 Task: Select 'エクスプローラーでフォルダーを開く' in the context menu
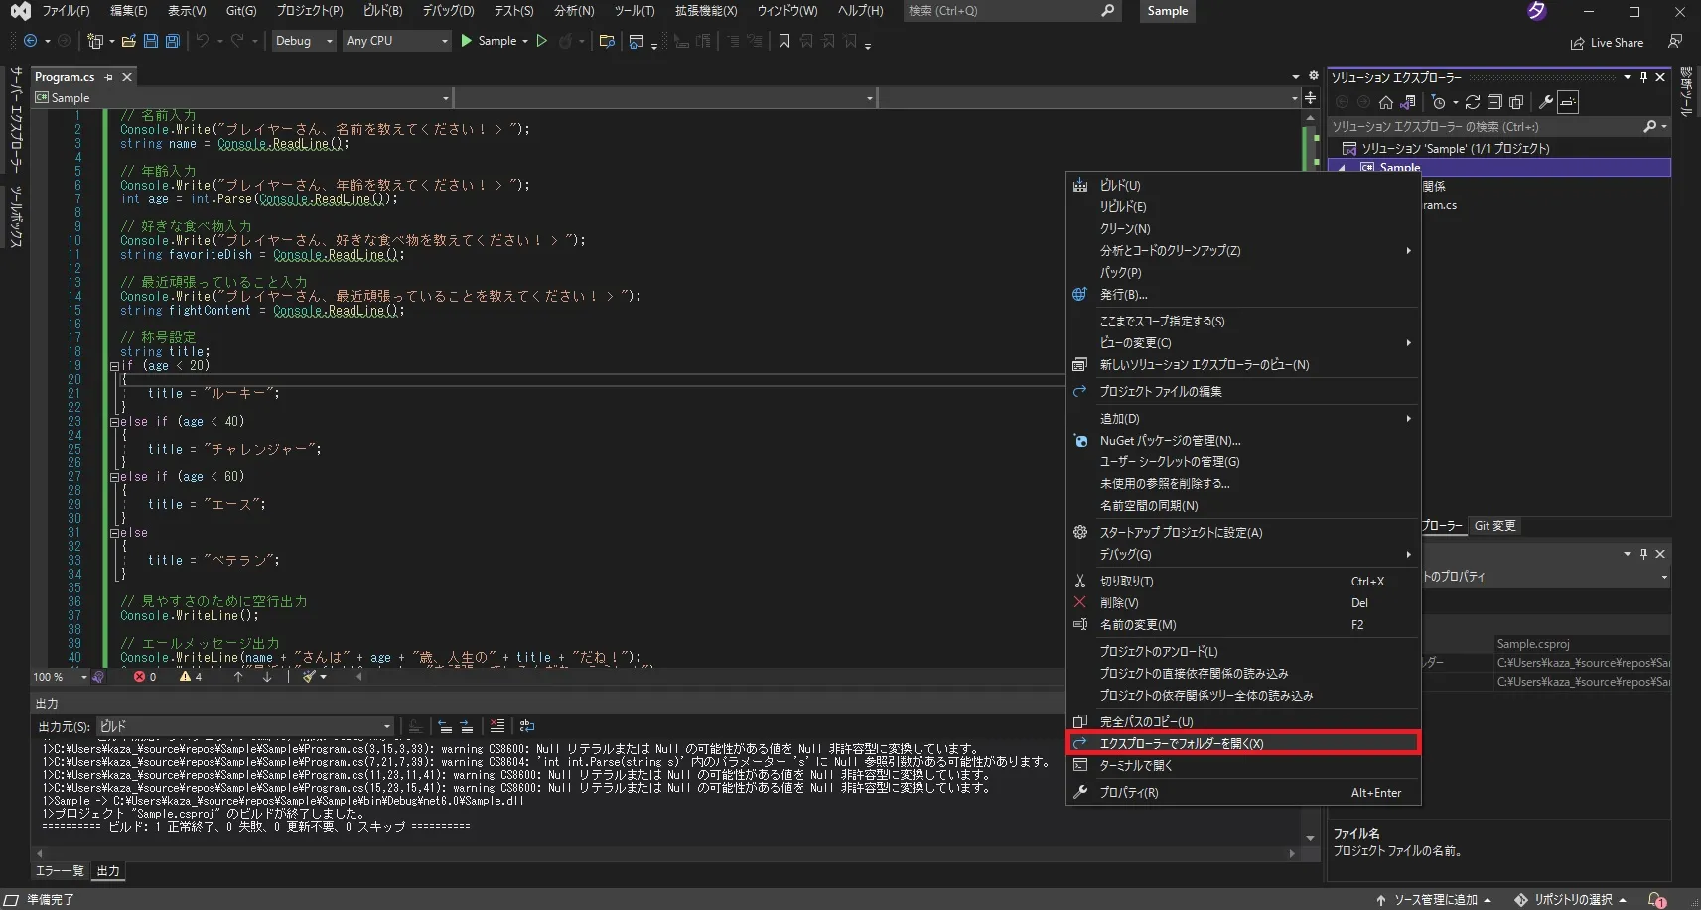(1181, 743)
